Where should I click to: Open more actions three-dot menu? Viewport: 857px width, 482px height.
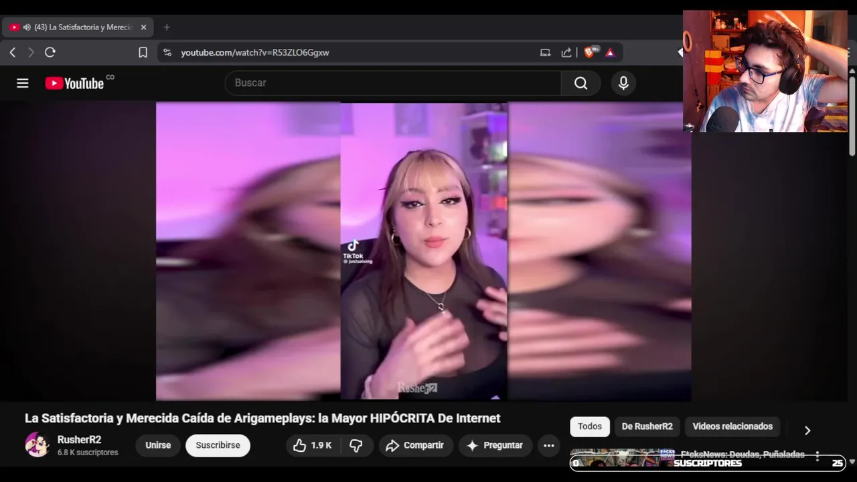(549, 445)
